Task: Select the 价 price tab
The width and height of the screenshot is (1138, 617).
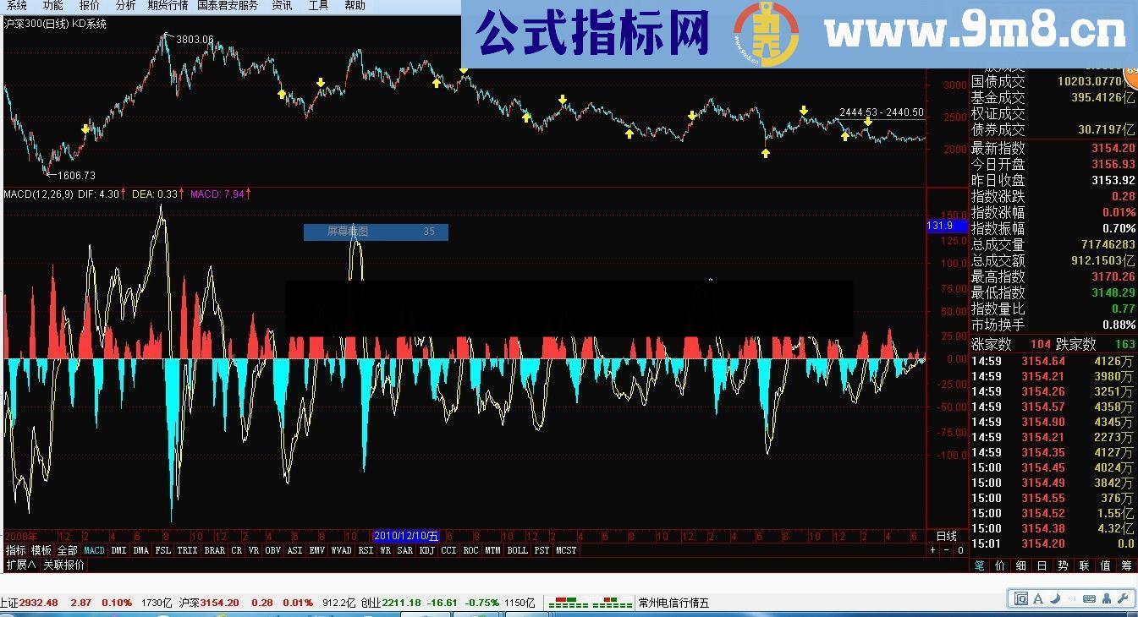Action: (x=1000, y=565)
